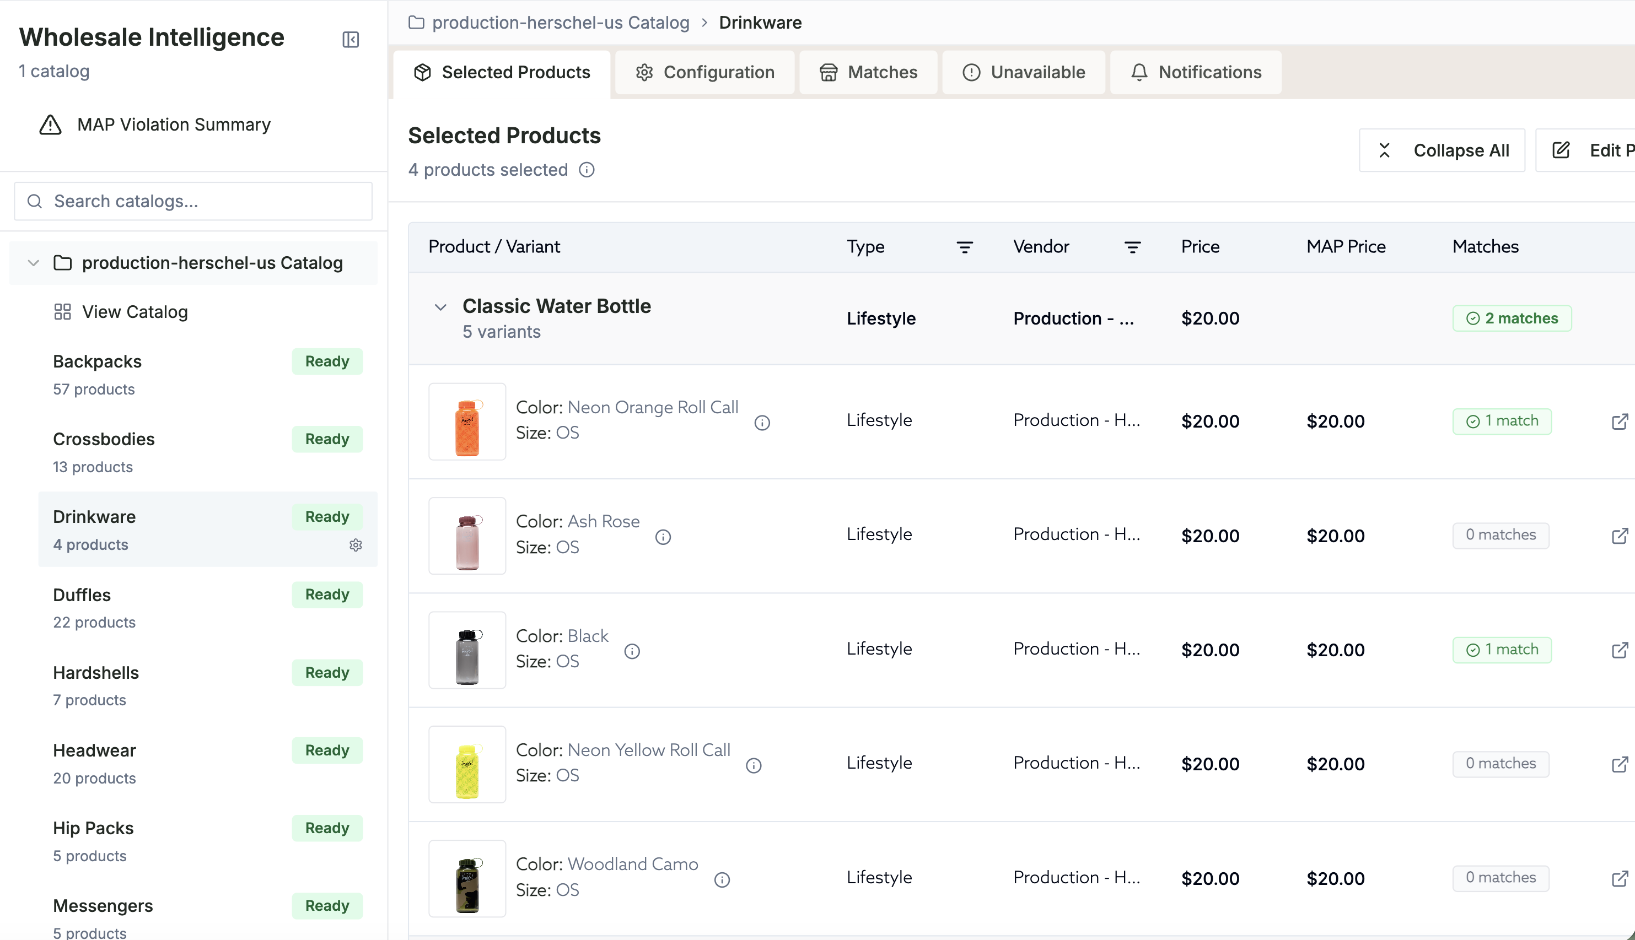Click info icon beside products selected
1635x940 pixels.
587,170
